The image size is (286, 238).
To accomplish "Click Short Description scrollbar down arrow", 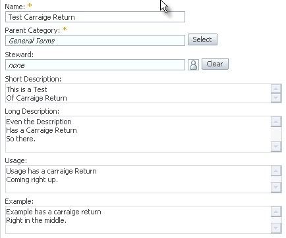I will [x=276, y=98].
